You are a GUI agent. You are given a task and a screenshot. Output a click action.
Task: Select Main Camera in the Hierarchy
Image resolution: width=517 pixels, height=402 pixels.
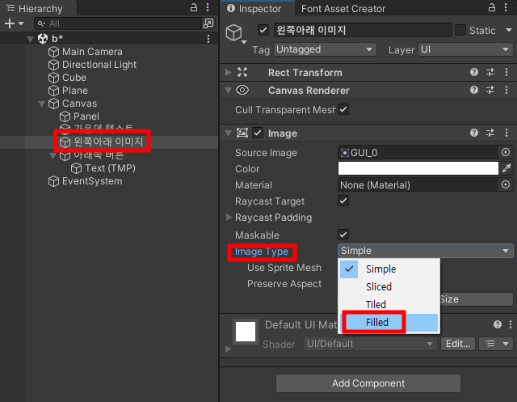92,52
